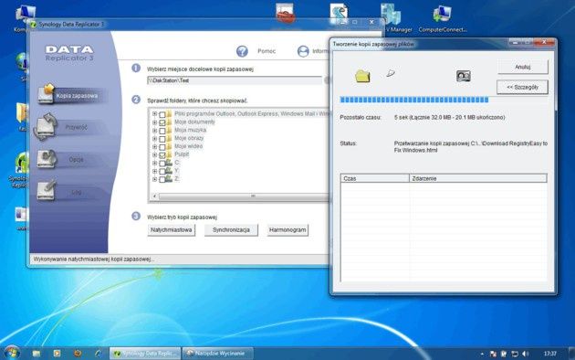Image resolution: width=575 pixels, height=360 pixels.
Task: Check the Moja muzyka checkbox
Action: (x=162, y=131)
